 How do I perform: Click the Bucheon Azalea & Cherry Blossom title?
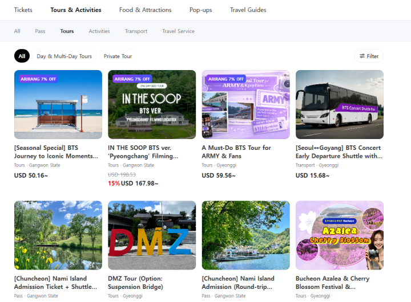tap(332, 283)
